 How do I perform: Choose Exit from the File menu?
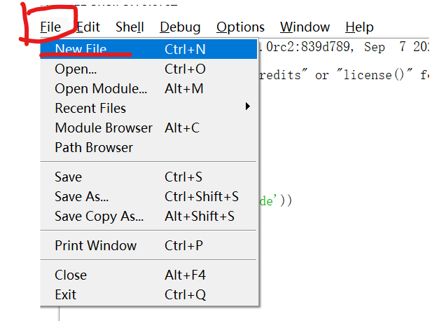(65, 294)
